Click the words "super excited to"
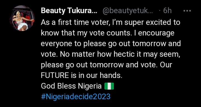Image resolution: width=201 pixels, height=107 pixels. (152, 22)
